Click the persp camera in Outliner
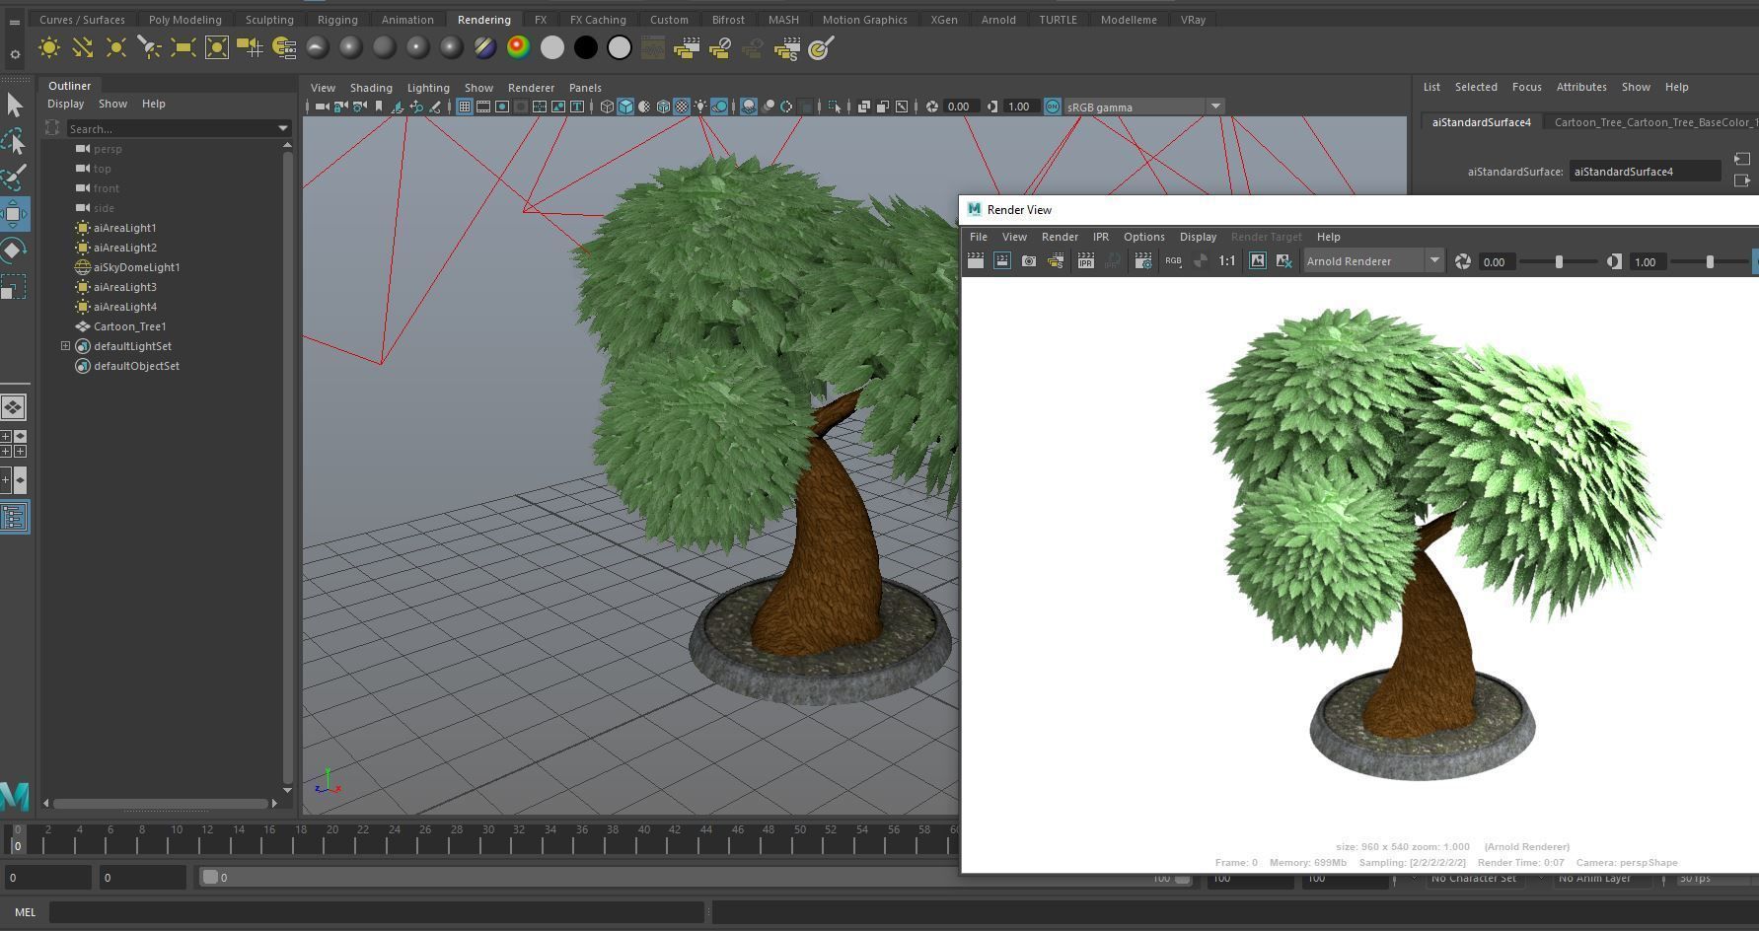This screenshot has width=1759, height=931. pyautogui.click(x=108, y=149)
